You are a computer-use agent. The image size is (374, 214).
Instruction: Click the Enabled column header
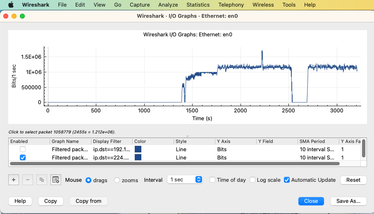tap(29, 141)
